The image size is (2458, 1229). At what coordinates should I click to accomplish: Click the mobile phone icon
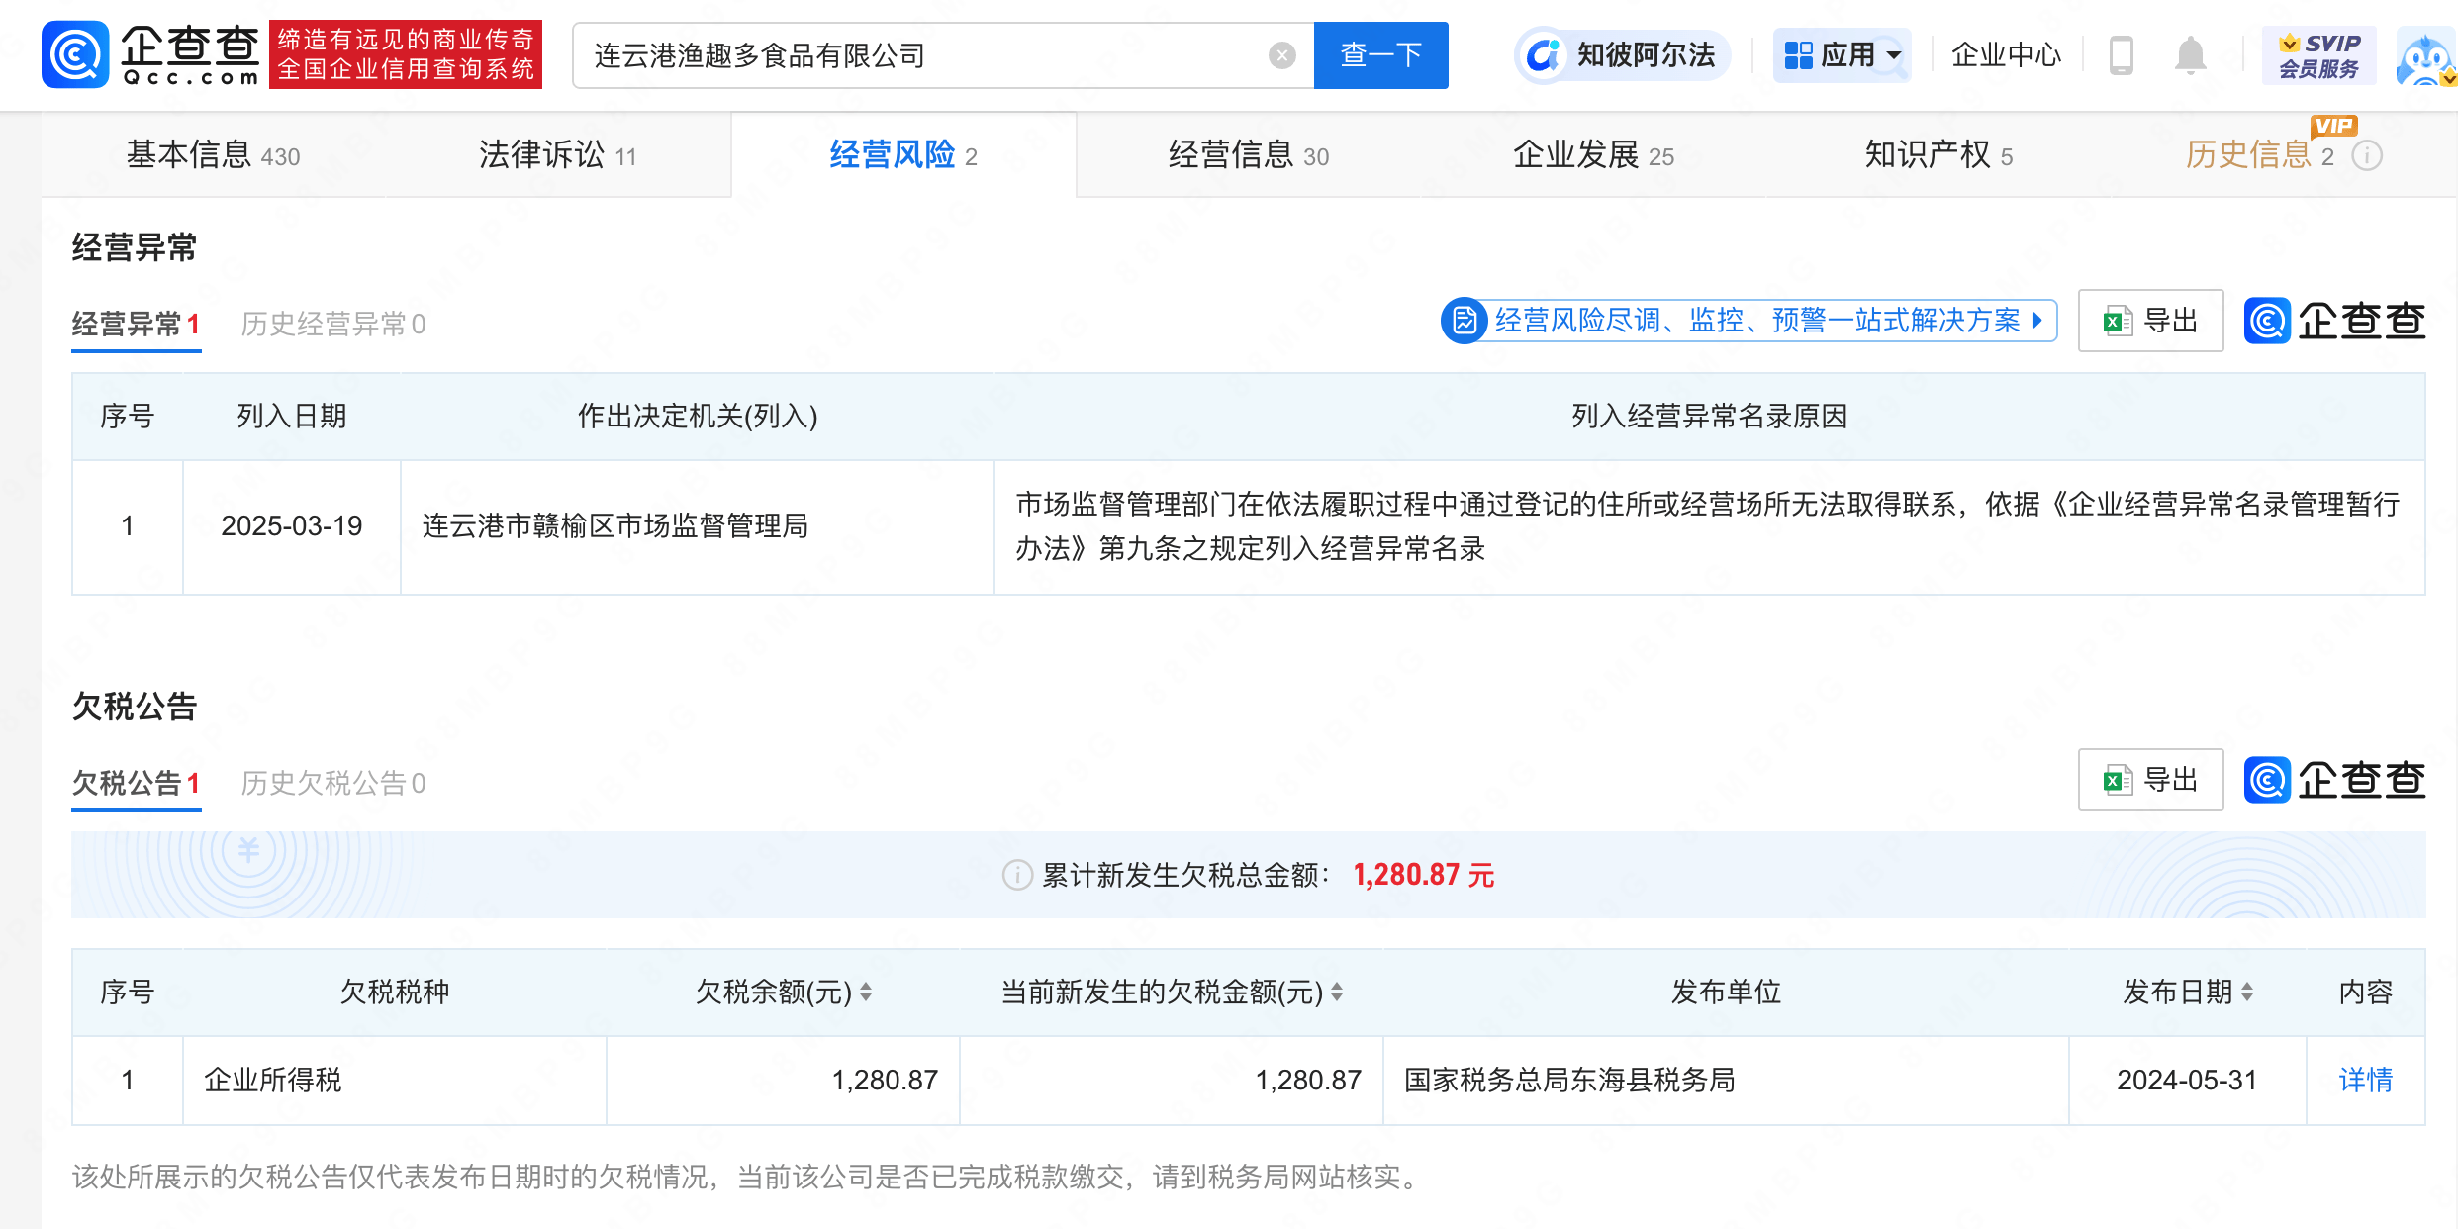click(x=2121, y=55)
